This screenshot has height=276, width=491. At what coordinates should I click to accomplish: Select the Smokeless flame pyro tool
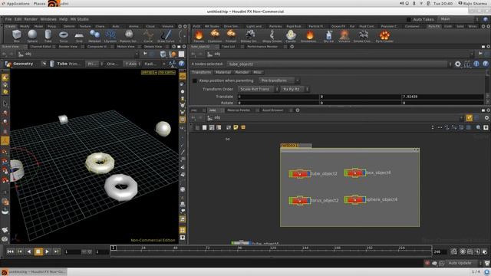coord(309,36)
